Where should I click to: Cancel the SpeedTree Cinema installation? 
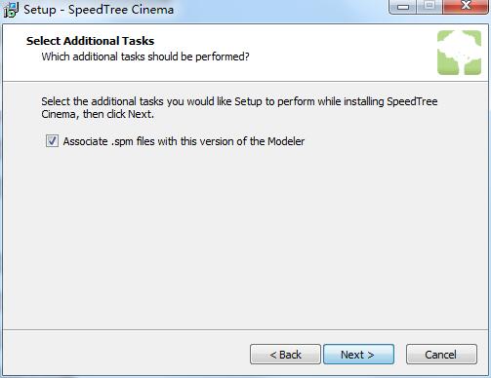[441, 355]
